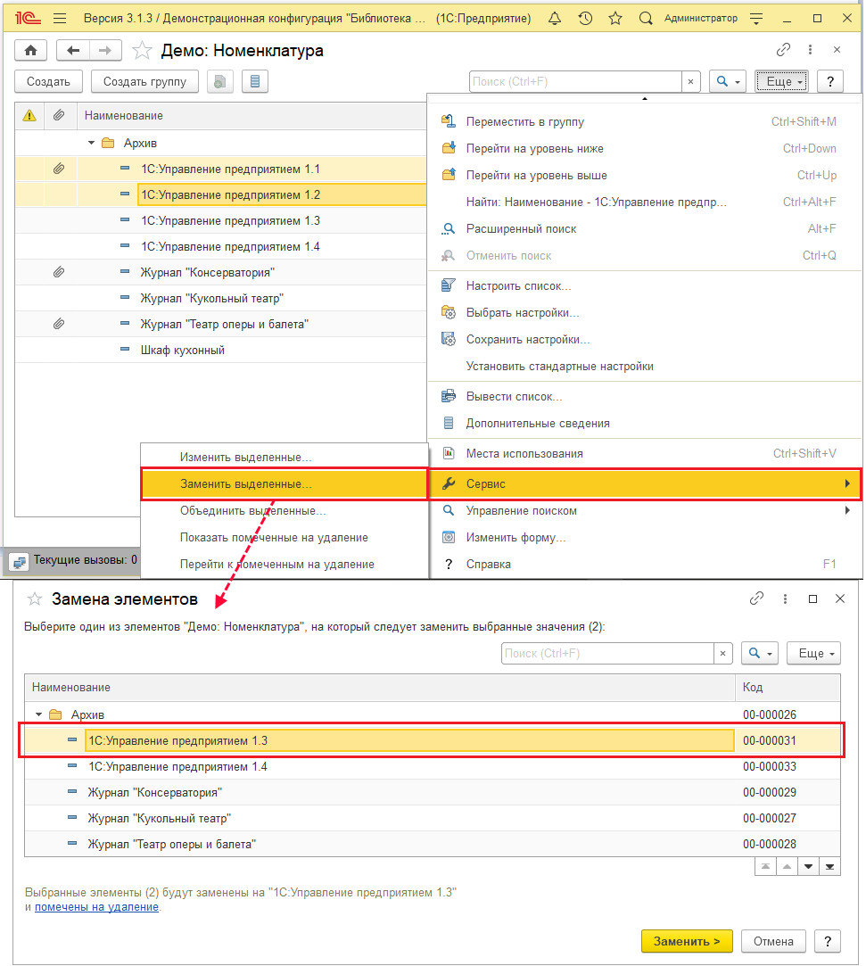Choose Расширенный поиск menu item
Image resolution: width=866 pixels, height=966 pixels.
point(644,228)
